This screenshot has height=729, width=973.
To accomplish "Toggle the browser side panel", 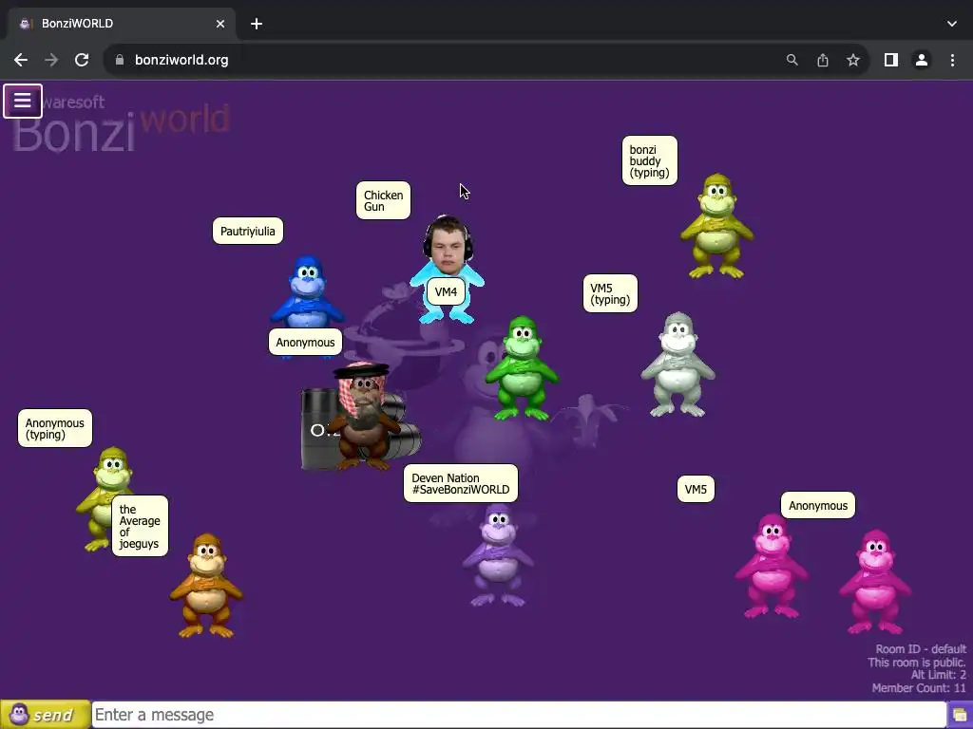I will click(891, 60).
